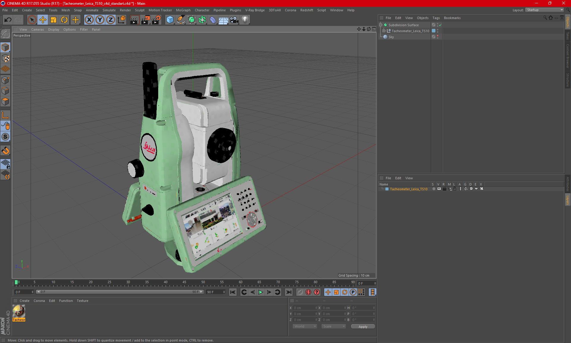The height and width of the screenshot is (343, 571).
Task: Open the Spline Pen tool
Action: tap(181, 20)
